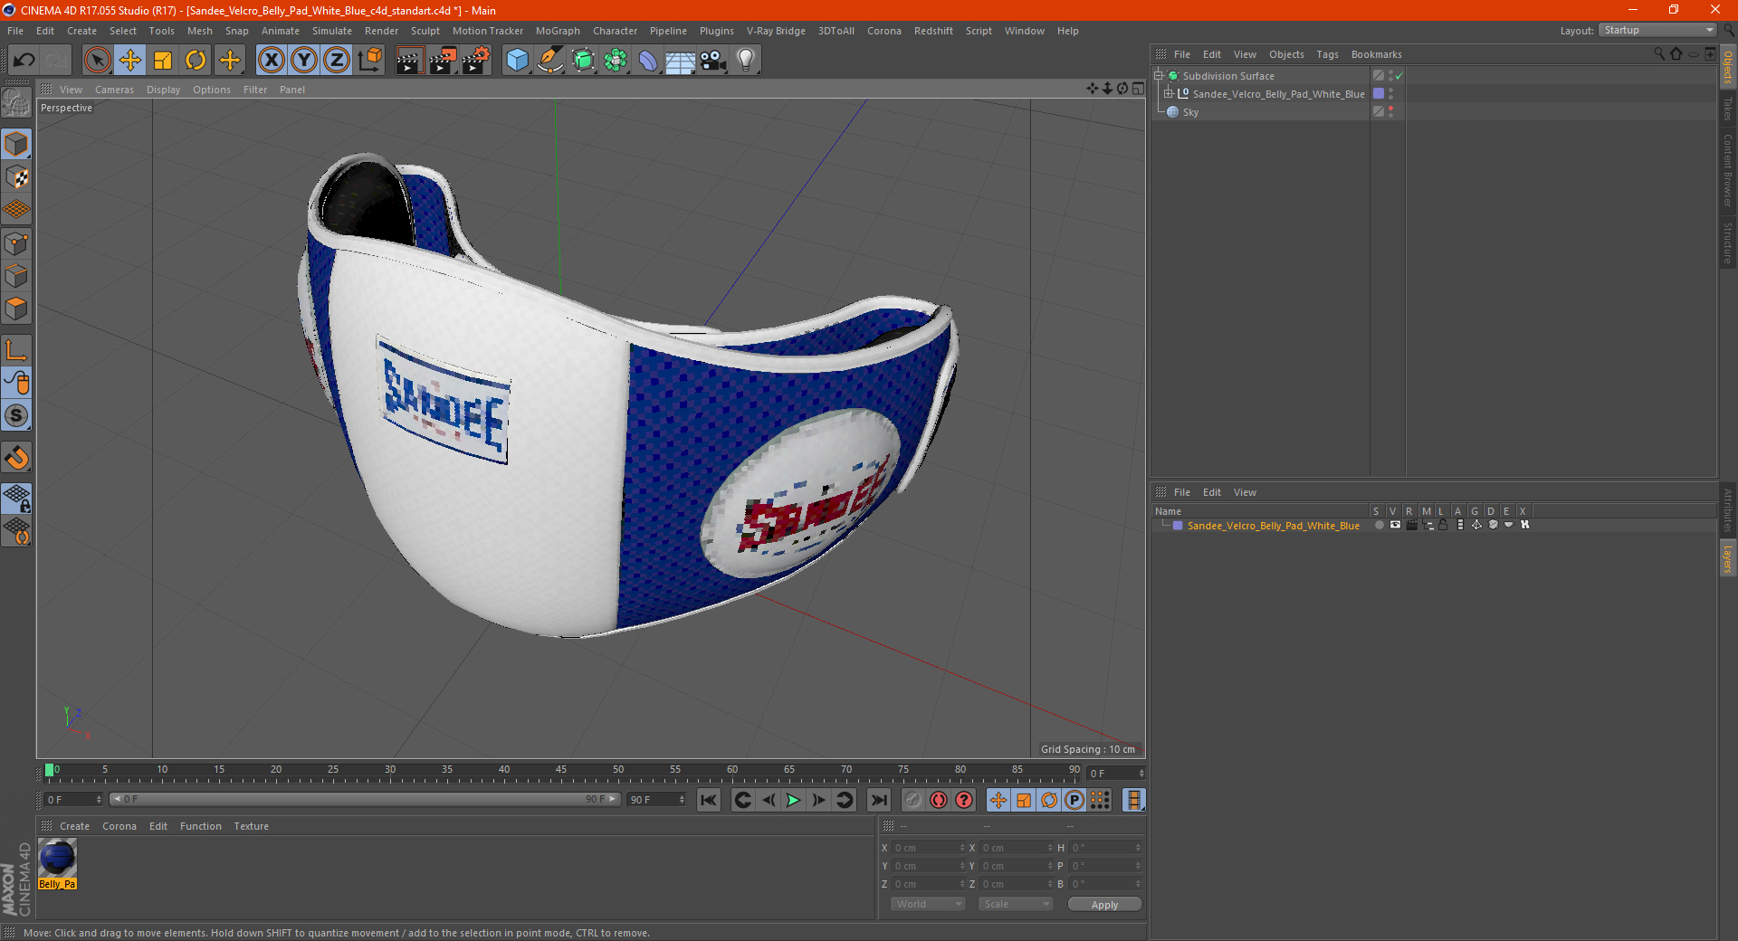Open the spline Pen tool
1738x941 pixels.
pos(550,61)
